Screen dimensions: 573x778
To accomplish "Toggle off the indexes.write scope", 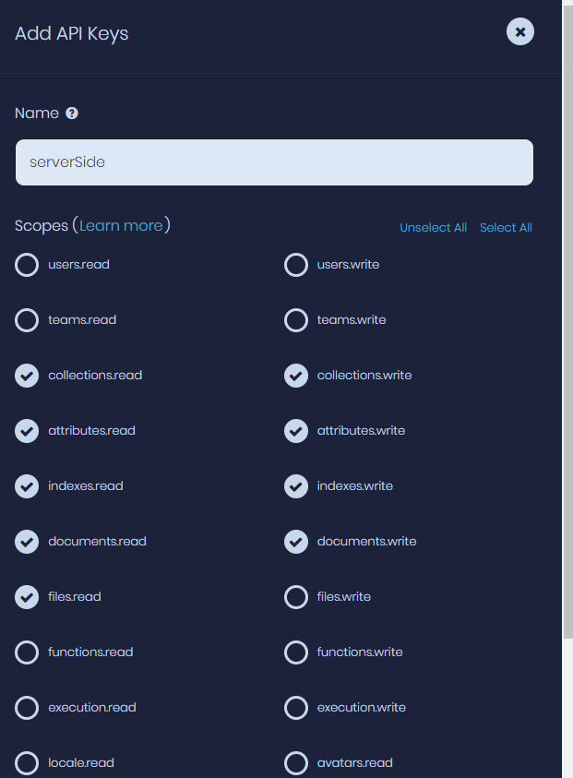I will tap(296, 486).
